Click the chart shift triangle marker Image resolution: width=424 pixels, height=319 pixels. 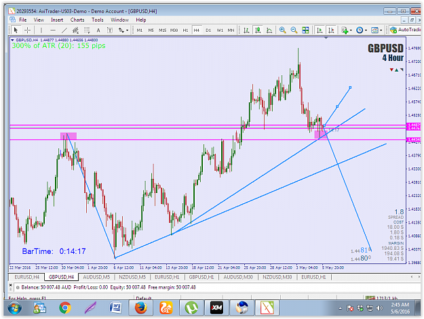point(326,38)
